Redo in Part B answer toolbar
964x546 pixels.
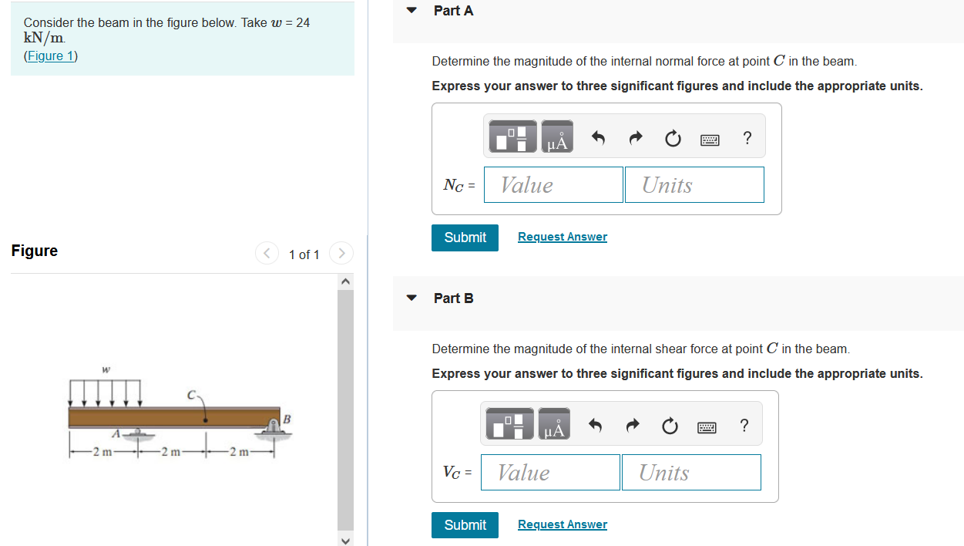(x=632, y=426)
